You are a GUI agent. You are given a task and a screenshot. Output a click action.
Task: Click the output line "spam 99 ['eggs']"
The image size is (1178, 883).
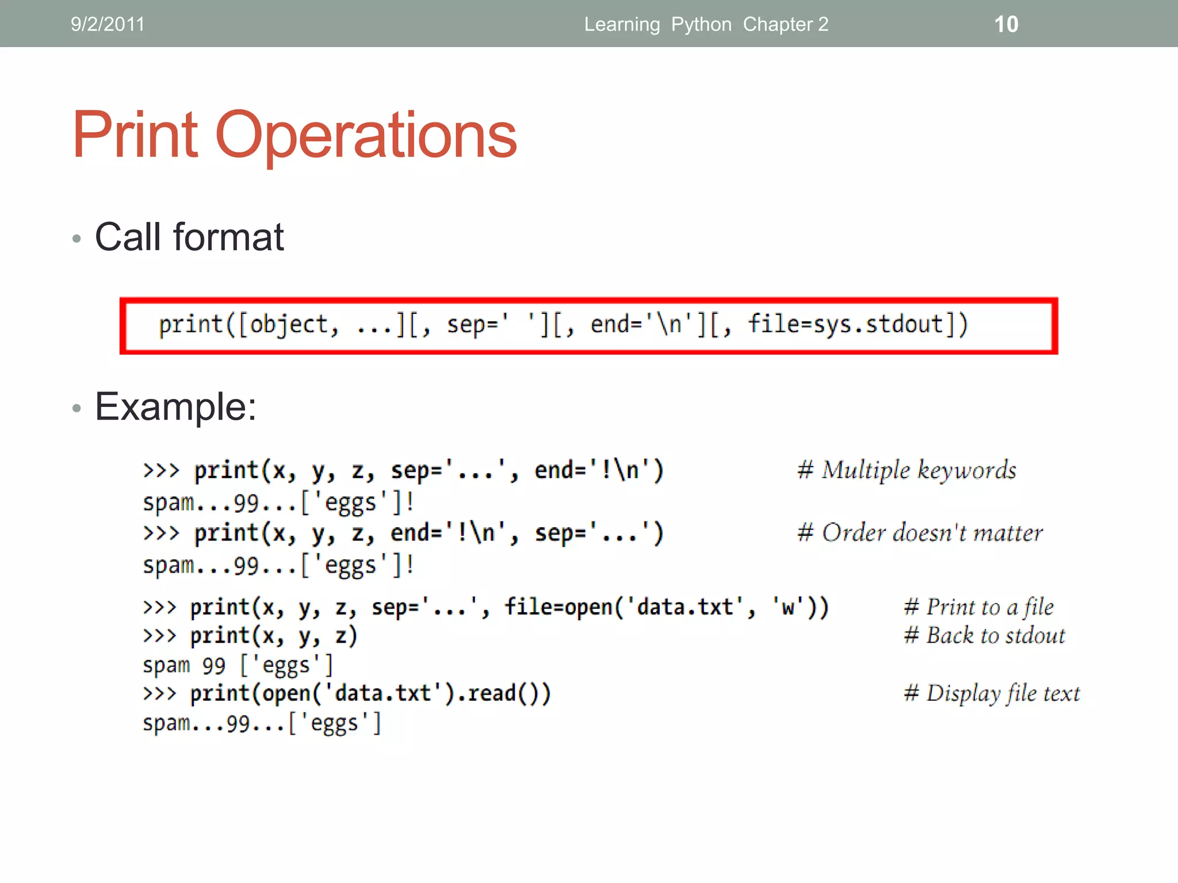click(238, 666)
